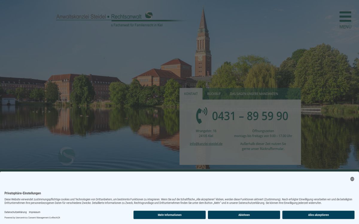Click the phone number 0431 – 89 59 90
This screenshot has height=224, width=359.
(x=250, y=116)
